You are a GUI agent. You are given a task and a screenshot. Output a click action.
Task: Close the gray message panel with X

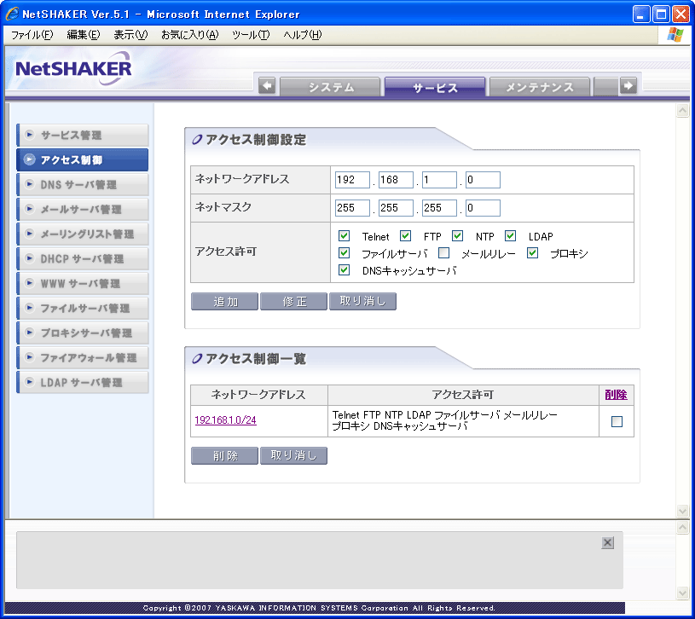(608, 542)
